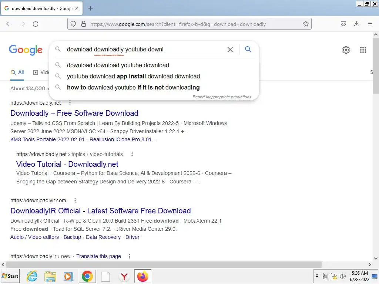Click the show desktop tray icon
This screenshot has height=284, width=379.
pos(375,276)
